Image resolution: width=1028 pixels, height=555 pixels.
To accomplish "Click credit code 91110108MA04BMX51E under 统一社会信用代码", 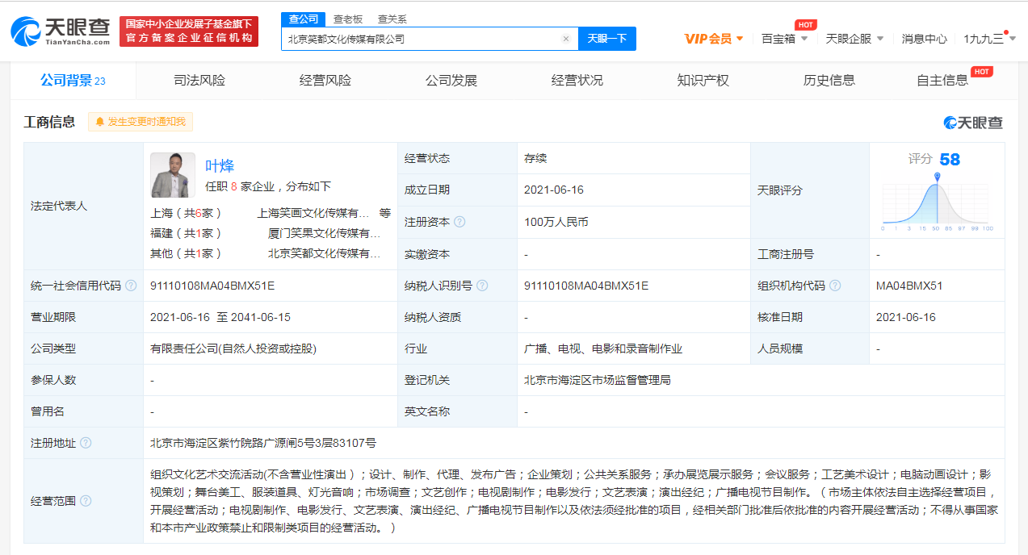I will click(212, 286).
